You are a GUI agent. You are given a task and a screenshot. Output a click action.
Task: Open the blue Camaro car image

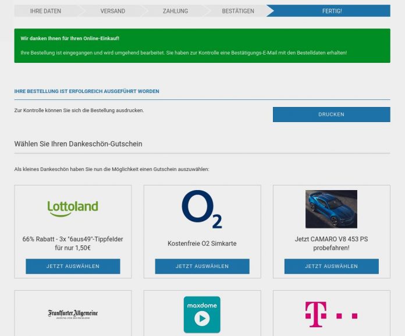click(x=331, y=209)
